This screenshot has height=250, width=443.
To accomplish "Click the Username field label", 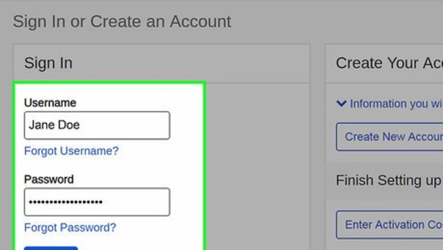I will click(x=50, y=103).
